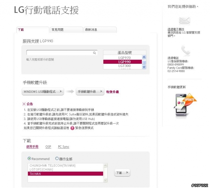Image resolution: width=210 pixels, height=188 pixels.
Task: Select TAIWAN in region list
Action: (x=66, y=174)
